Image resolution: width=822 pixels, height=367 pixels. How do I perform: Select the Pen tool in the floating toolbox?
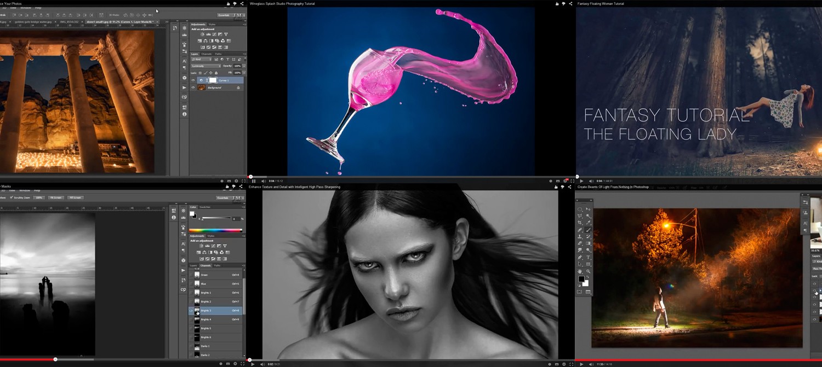(x=580, y=257)
